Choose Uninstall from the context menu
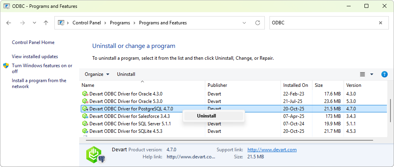The image size is (394, 167). [x=214, y=116]
